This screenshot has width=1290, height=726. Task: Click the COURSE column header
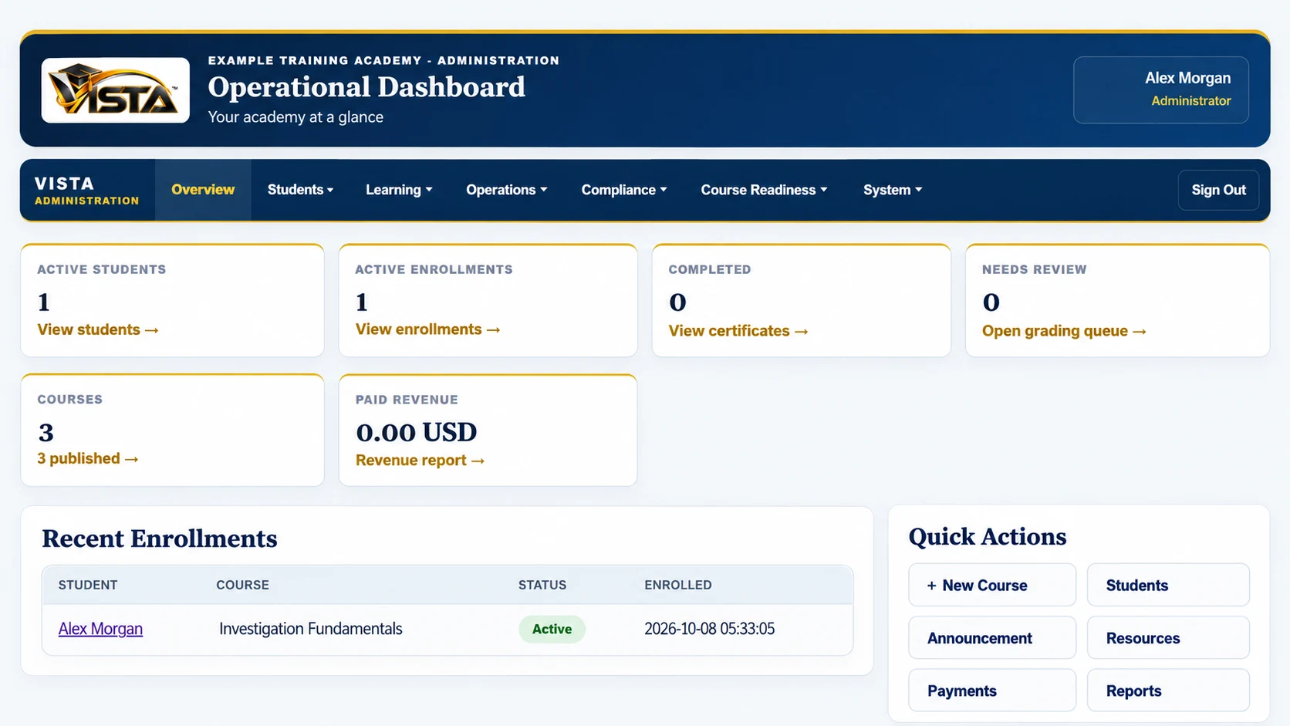(x=242, y=585)
